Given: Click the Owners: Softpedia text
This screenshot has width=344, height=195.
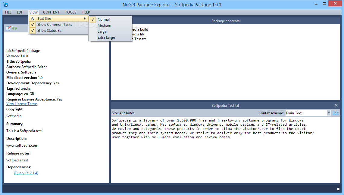Looking at the screenshot, I should pyautogui.click(x=21, y=72).
